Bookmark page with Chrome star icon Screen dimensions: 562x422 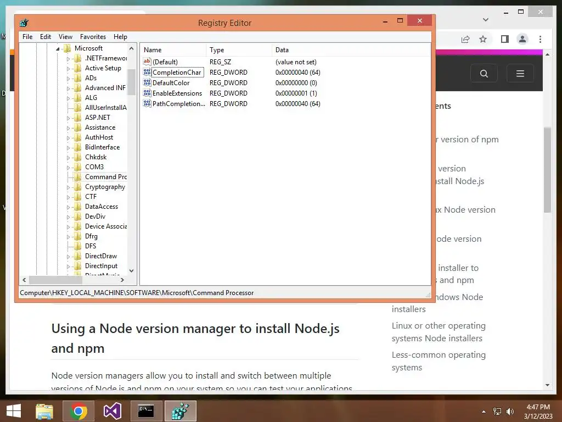pyautogui.click(x=483, y=39)
